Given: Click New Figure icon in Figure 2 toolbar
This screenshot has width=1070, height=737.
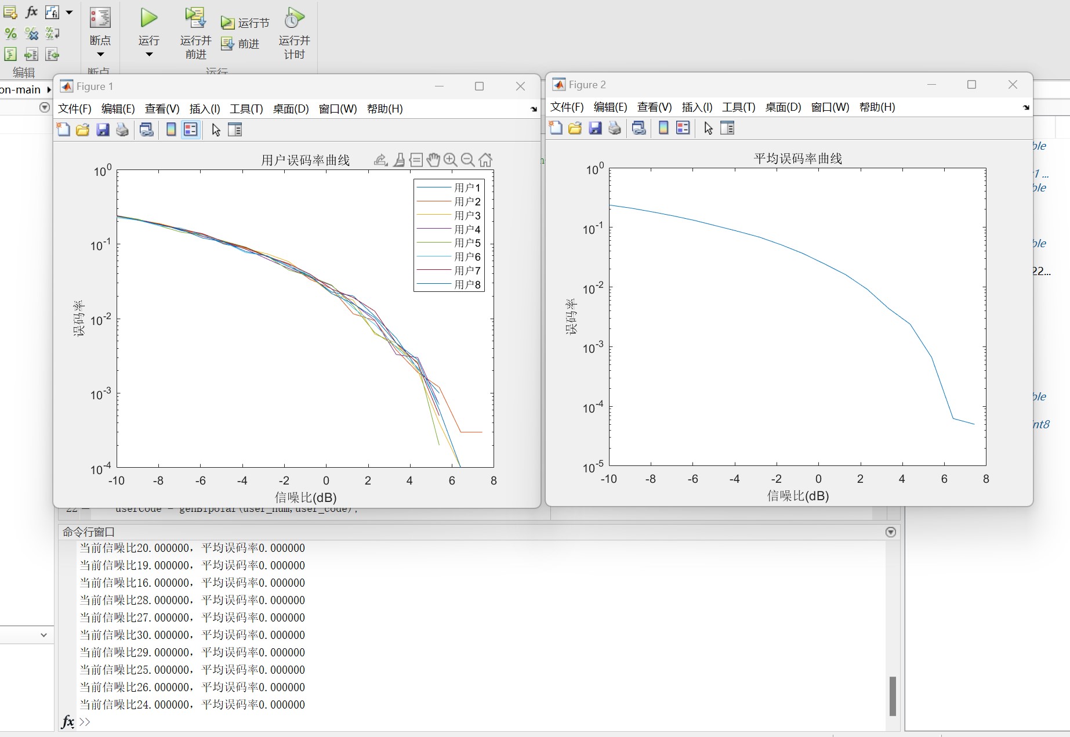Looking at the screenshot, I should coord(556,128).
